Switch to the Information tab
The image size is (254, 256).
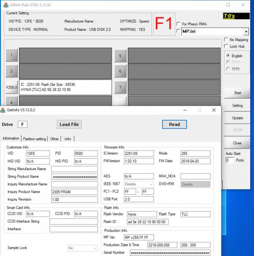coord(11,138)
